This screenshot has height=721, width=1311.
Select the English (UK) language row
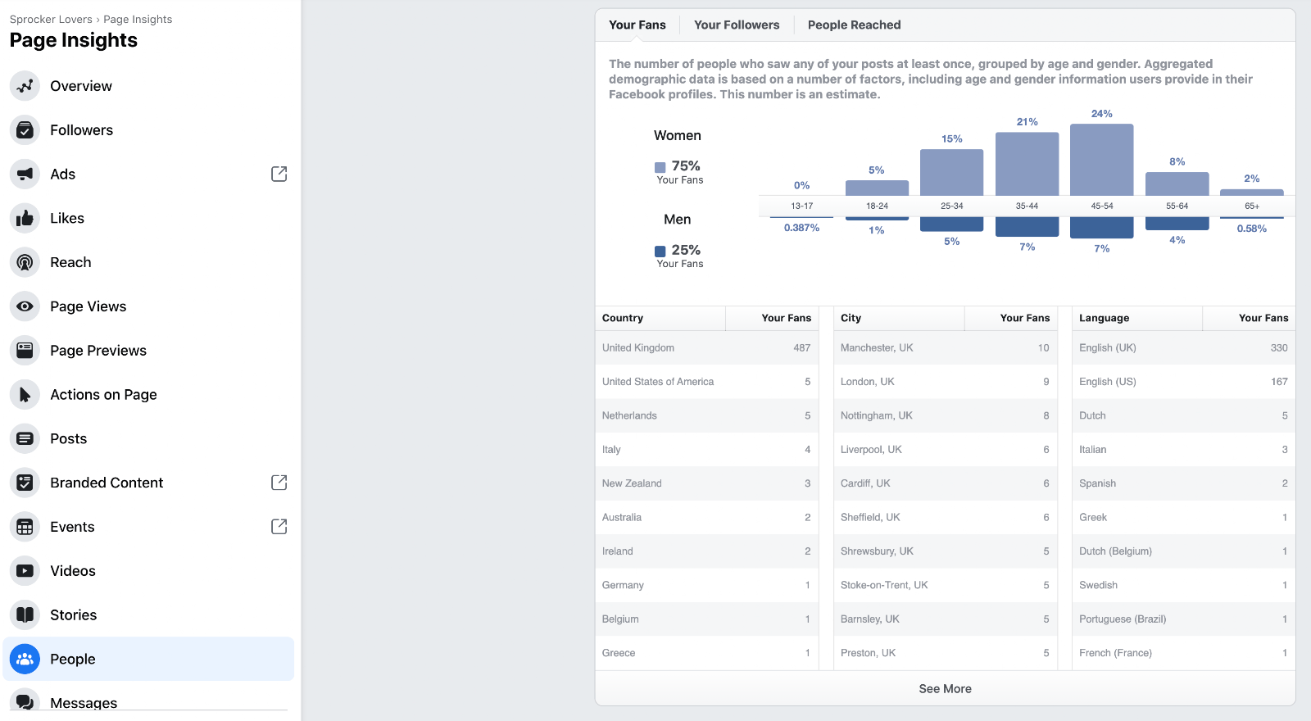pos(1183,347)
